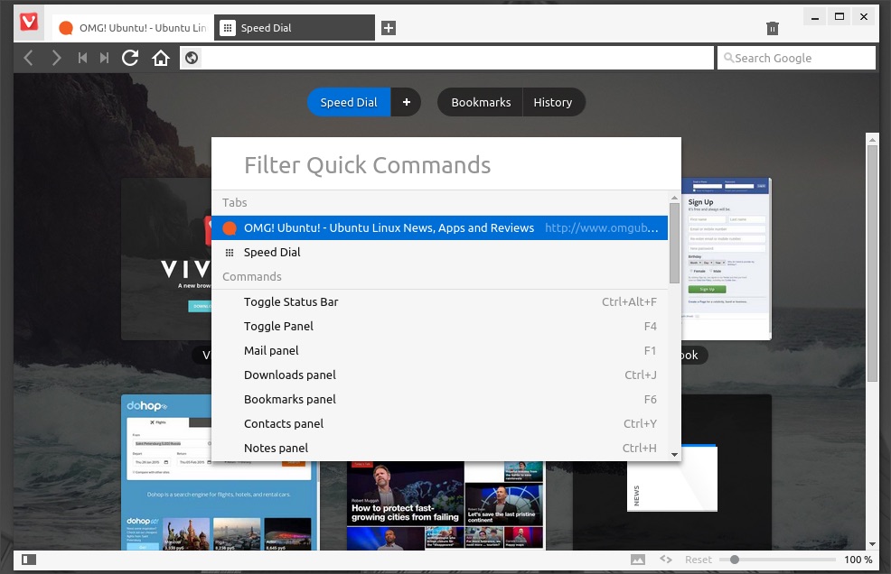This screenshot has width=891, height=574.
Task: Add a new Speed Dial group
Action: point(406,102)
